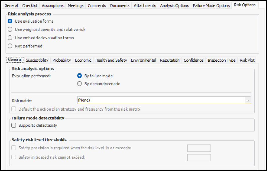
Task: Select the Not performed radio button
Action: coord(10,46)
